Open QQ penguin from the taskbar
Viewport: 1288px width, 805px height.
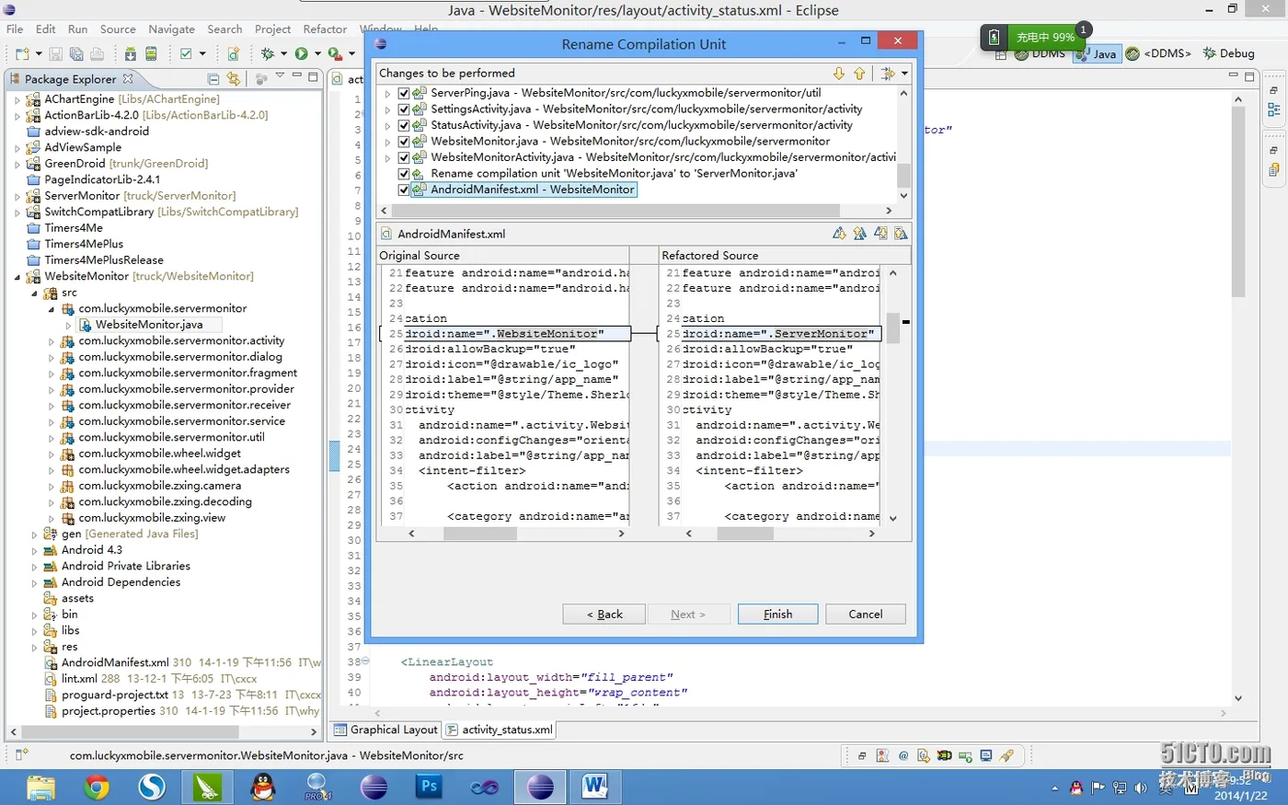[x=263, y=788]
